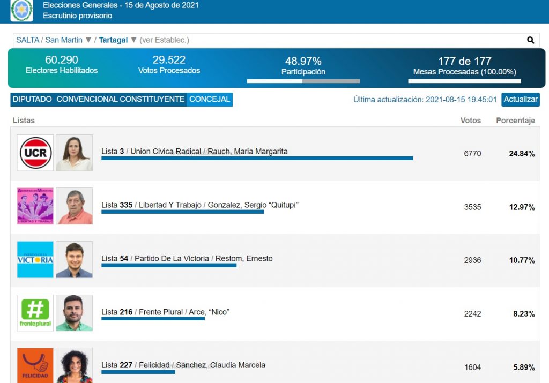Open Sergio Gonzalez candidate photo
549x383 pixels.
point(74,206)
